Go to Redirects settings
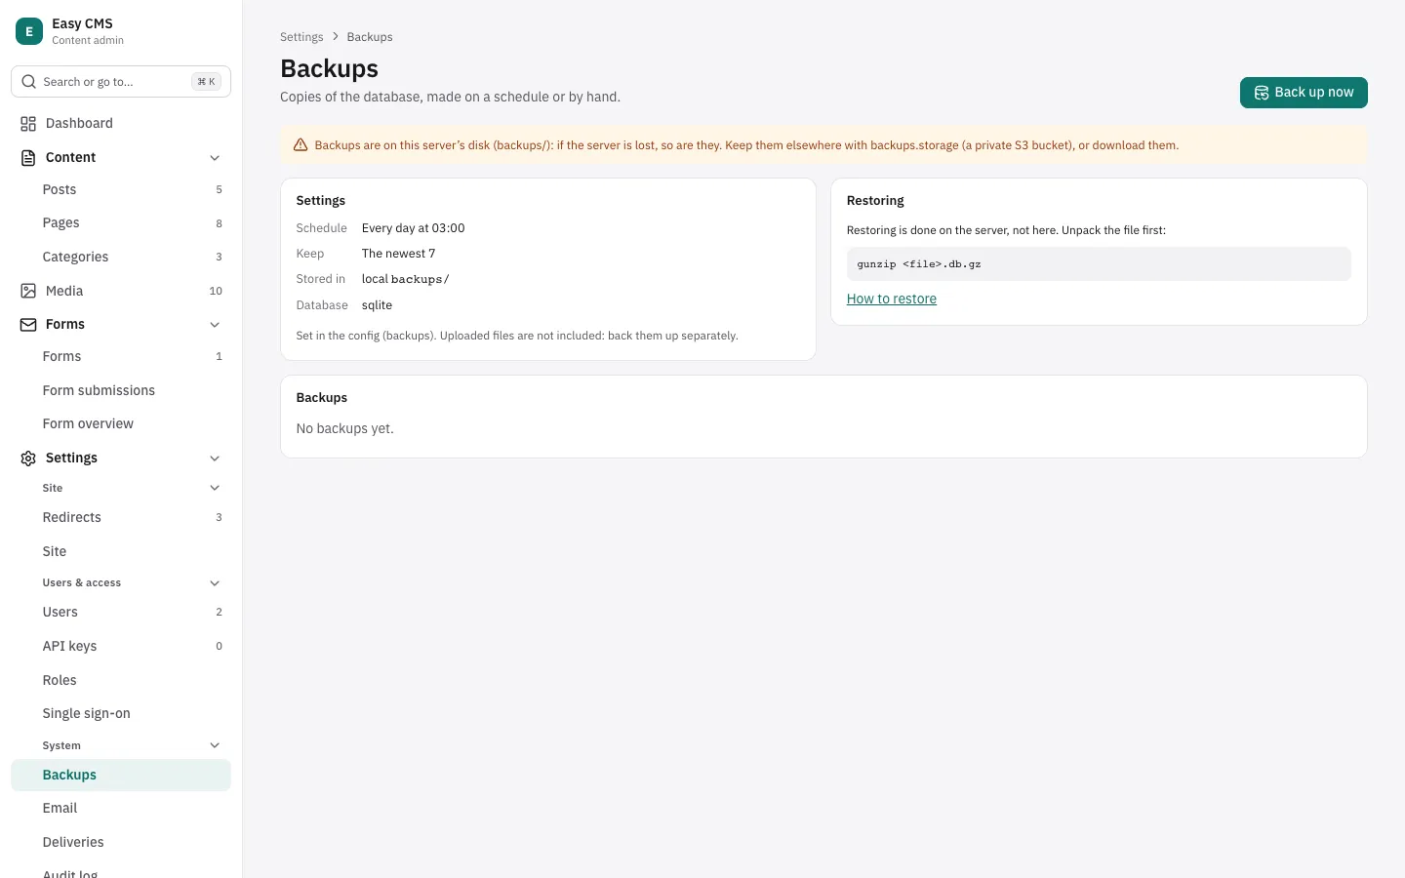This screenshot has width=1405, height=878. (121, 518)
